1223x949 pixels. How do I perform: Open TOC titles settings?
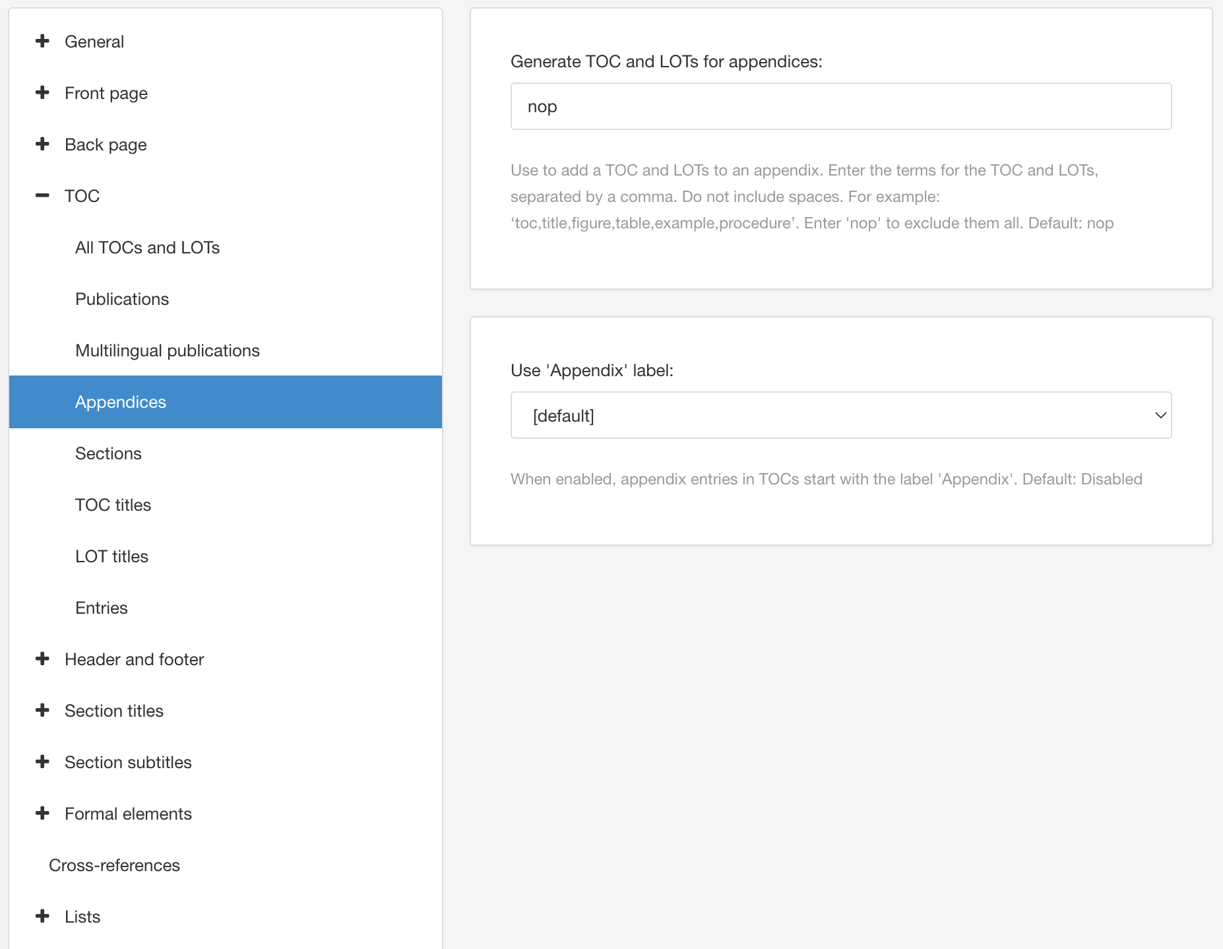point(113,504)
